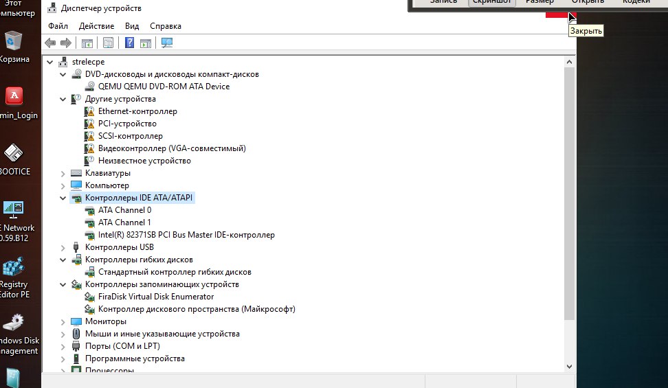Select the "Порты (COM и LPT)" label
Screen dimensions: 668x388
point(123,346)
